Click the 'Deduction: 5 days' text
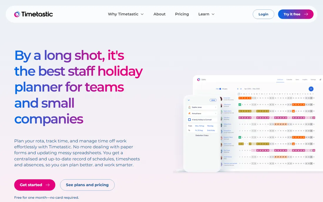323x202 pixels. (x=202, y=135)
